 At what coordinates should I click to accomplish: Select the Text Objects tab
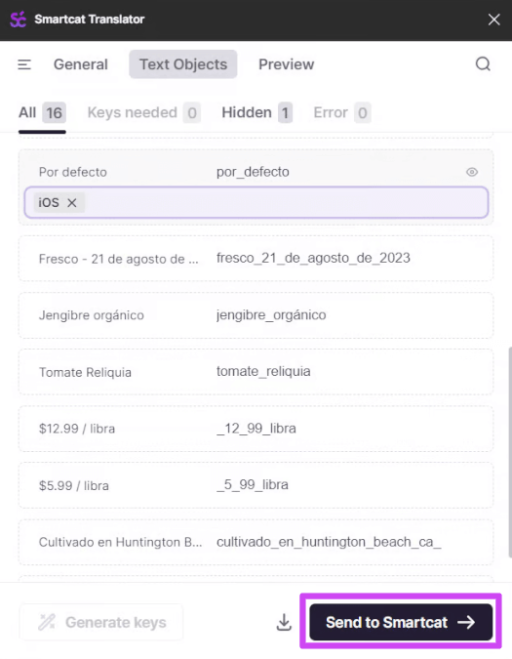(x=183, y=64)
